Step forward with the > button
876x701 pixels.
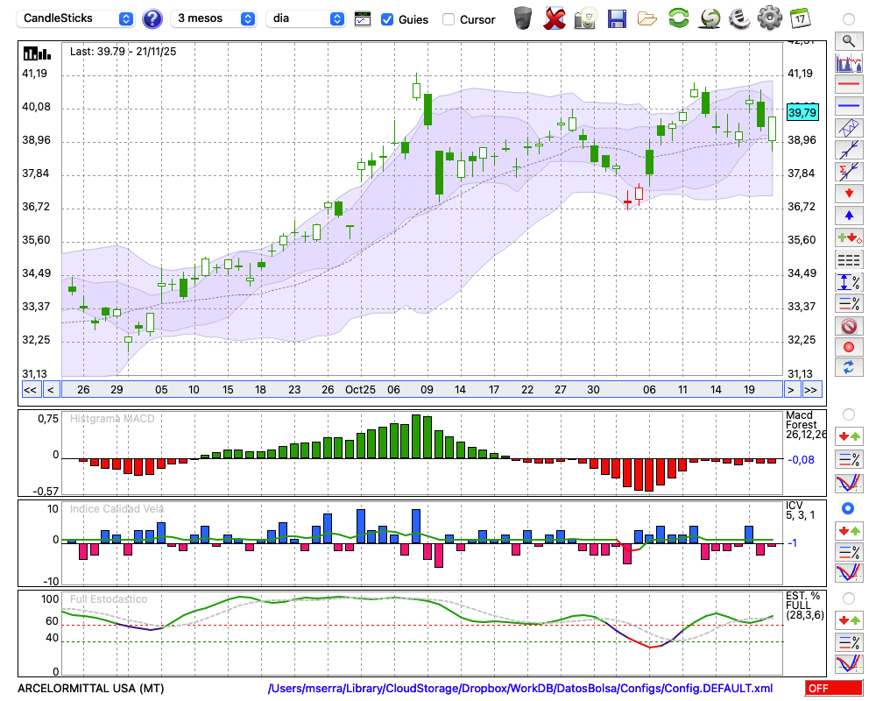pyautogui.click(x=790, y=390)
